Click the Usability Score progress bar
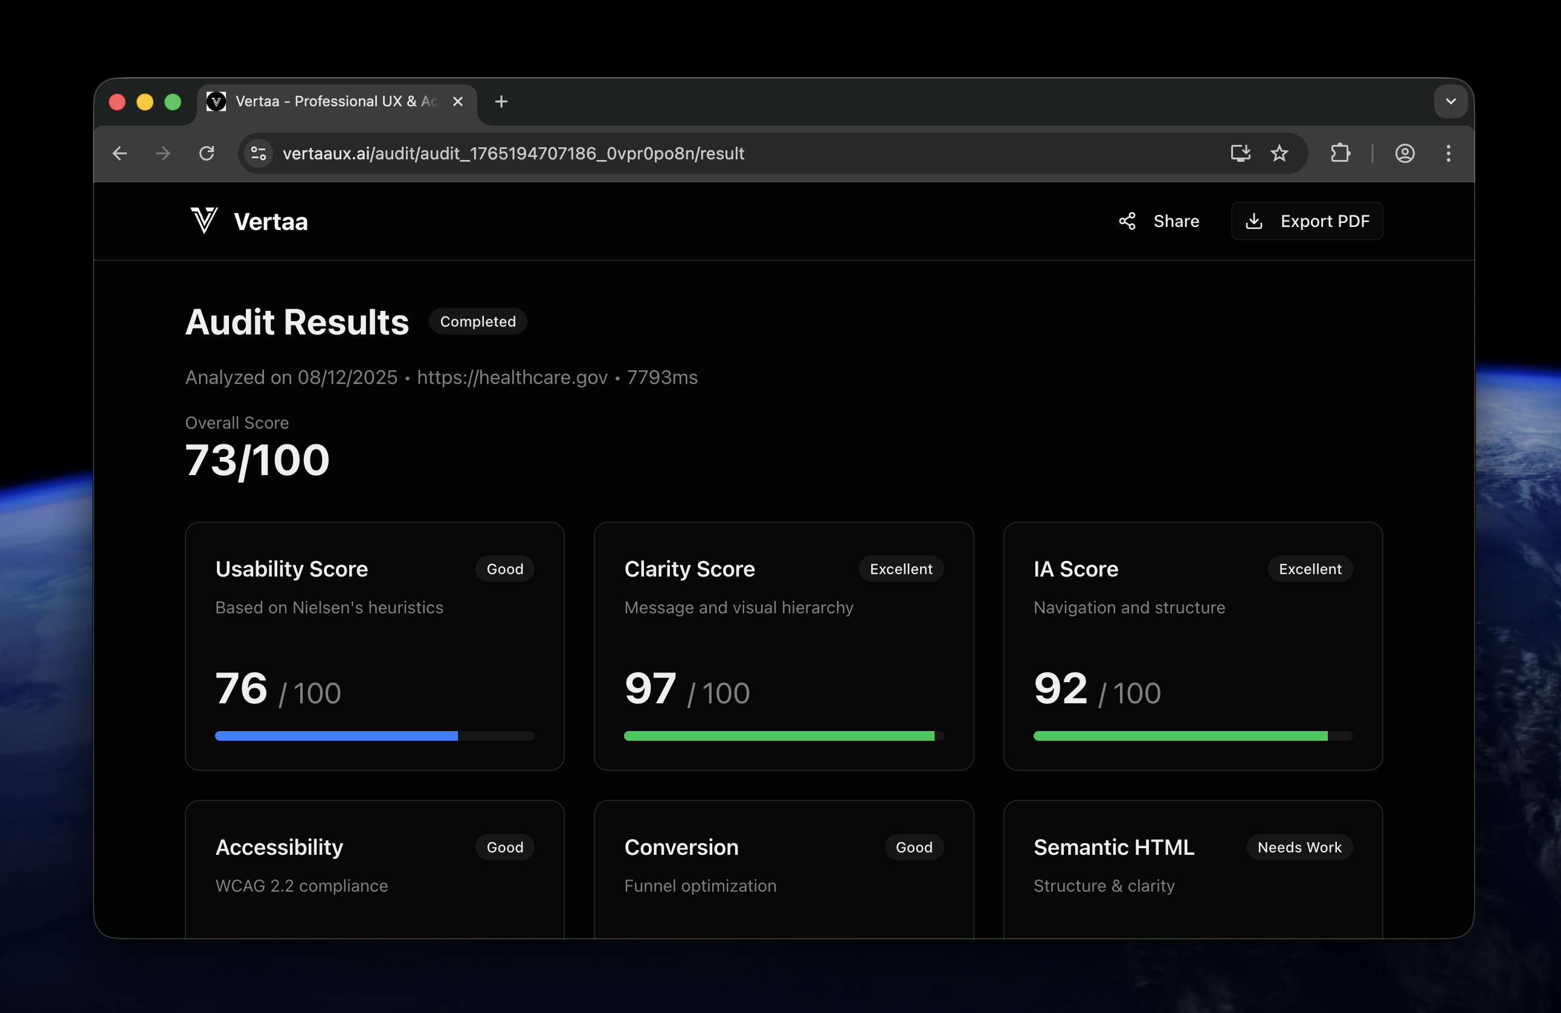 tap(374, 736)
